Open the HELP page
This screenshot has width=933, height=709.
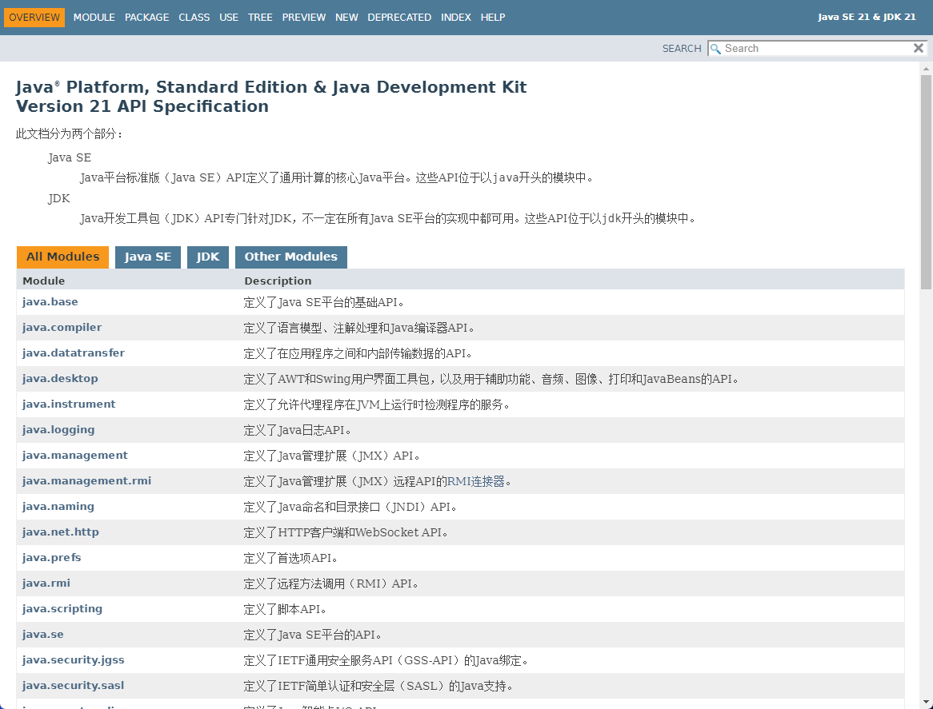coord(493,18)
